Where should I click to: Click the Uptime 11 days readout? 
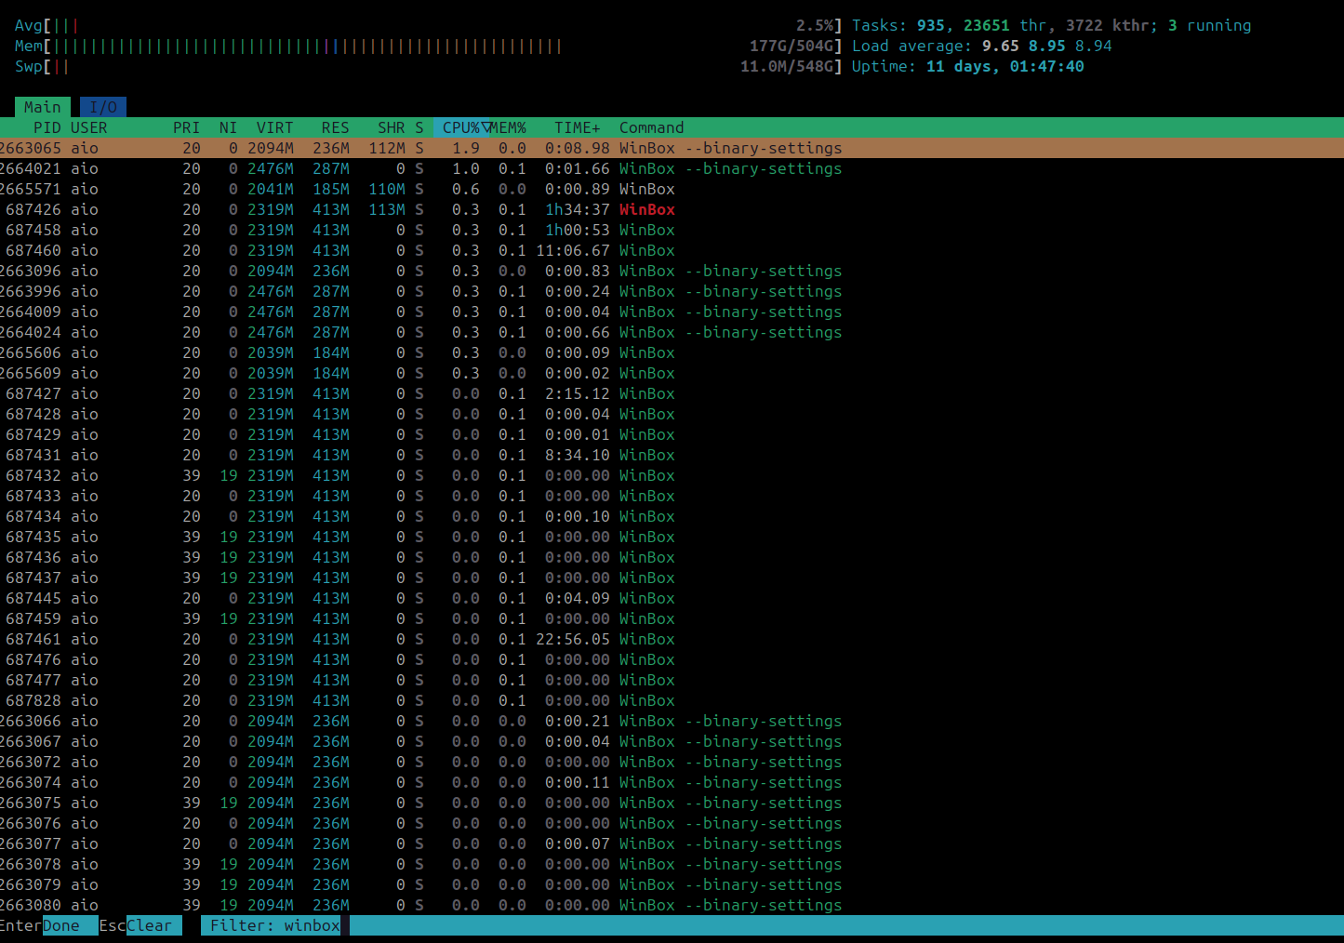[x=967, y=66]
